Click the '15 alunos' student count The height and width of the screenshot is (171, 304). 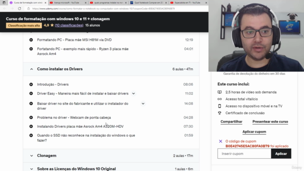point(93,25)
